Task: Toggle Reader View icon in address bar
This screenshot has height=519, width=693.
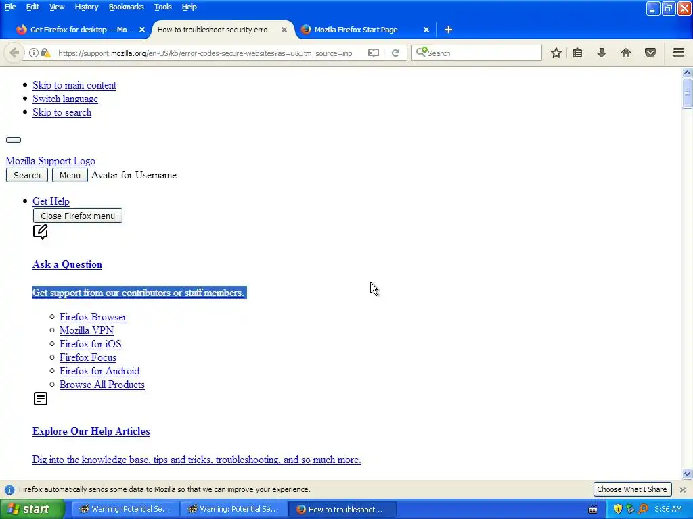Action: (x=374, y=53)
